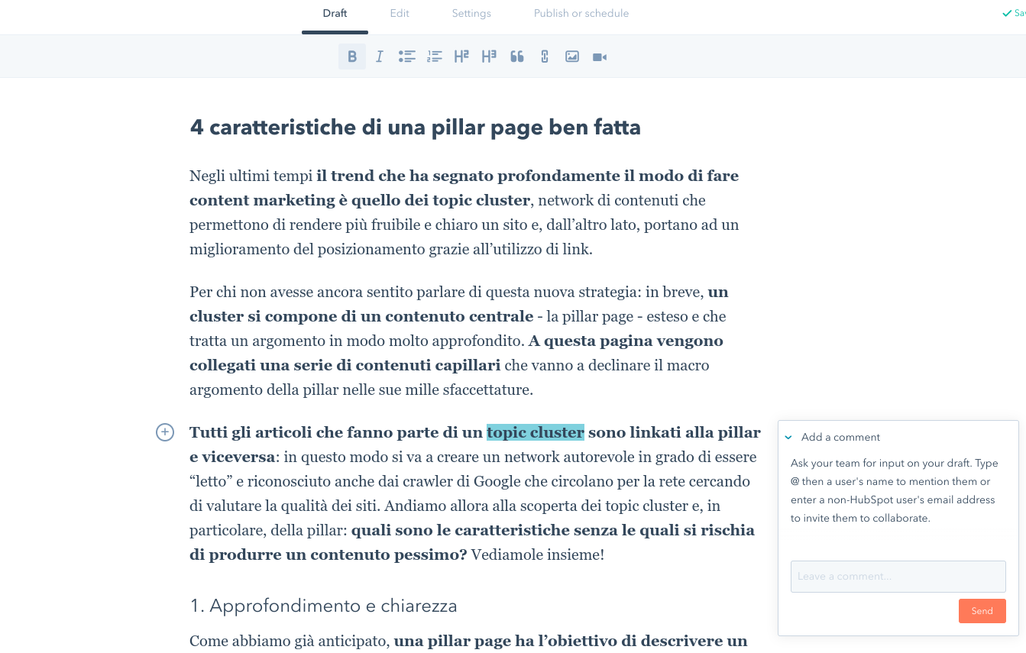Apply italic formatting from the toolbar
The image size is (1026, 653).
click(380, 57)
